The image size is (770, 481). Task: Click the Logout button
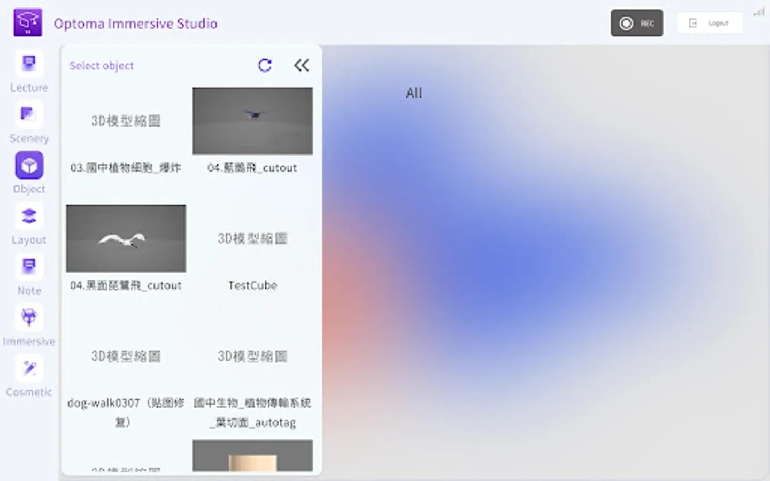click(x=710, y=22)
